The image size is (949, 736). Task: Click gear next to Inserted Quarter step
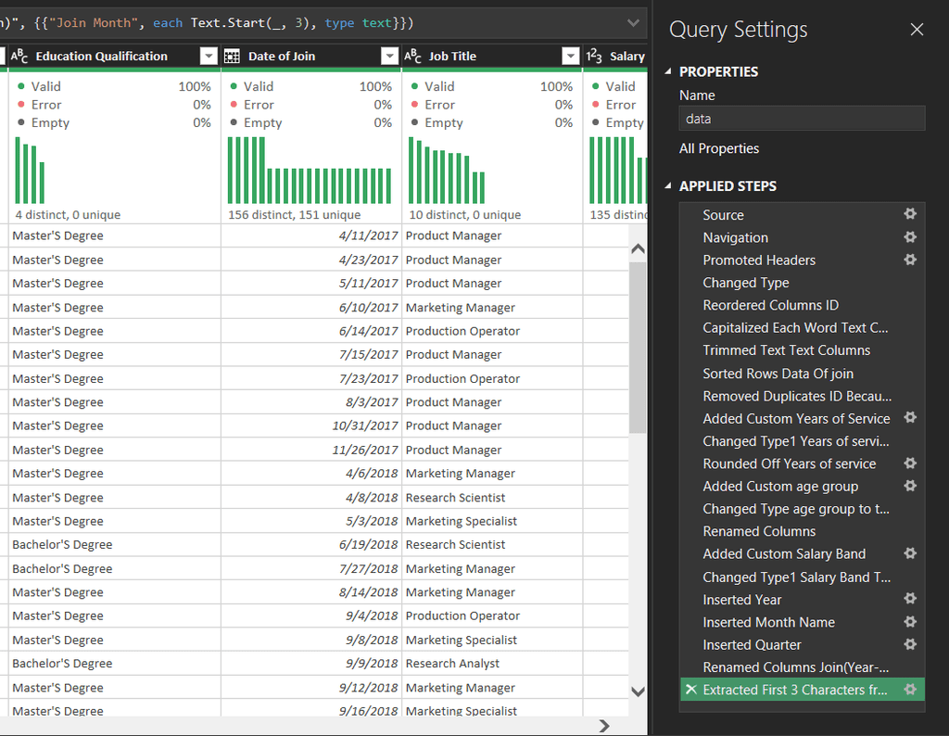pyautogui.click(x=910, y=644)
